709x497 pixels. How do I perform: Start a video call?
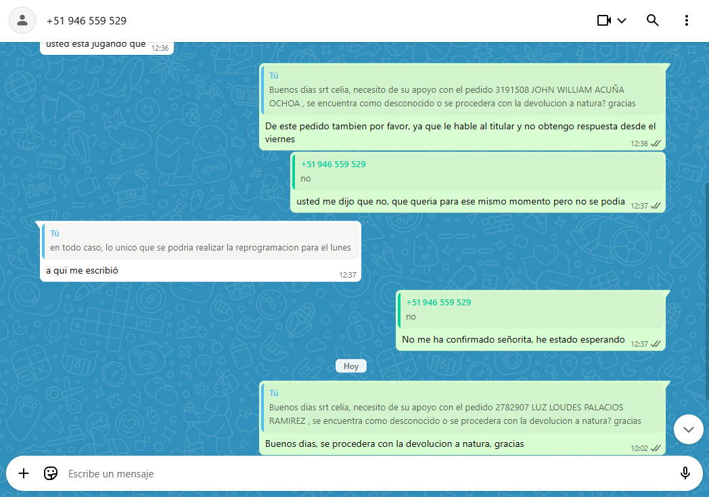[604, 20]
